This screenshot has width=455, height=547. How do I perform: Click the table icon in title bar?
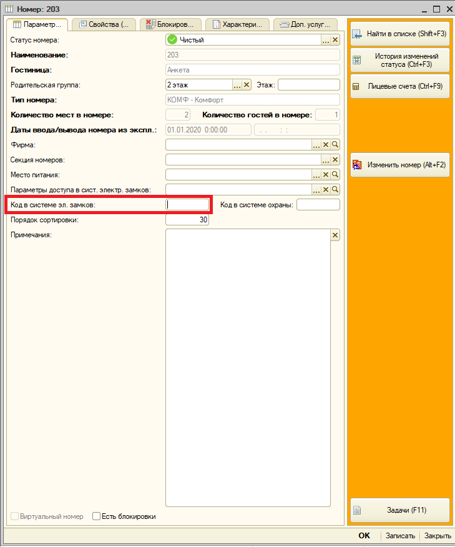click(9, 9)
